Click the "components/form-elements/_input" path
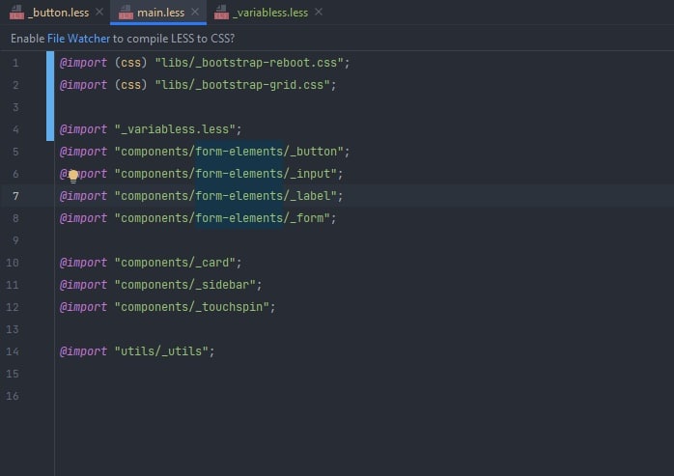674x476 pixels. coord(226,174)
